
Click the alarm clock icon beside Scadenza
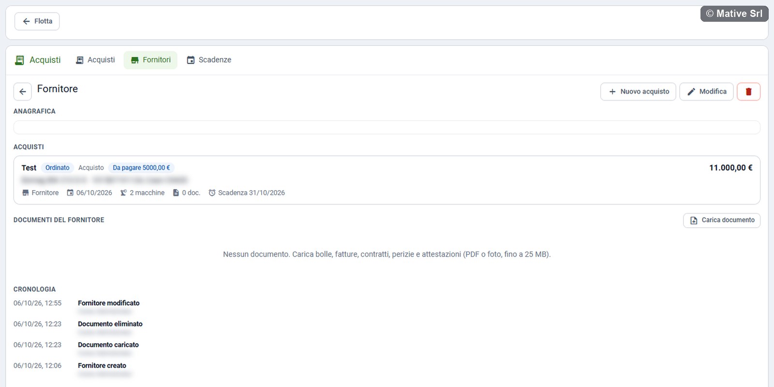(x=212, y=193)
